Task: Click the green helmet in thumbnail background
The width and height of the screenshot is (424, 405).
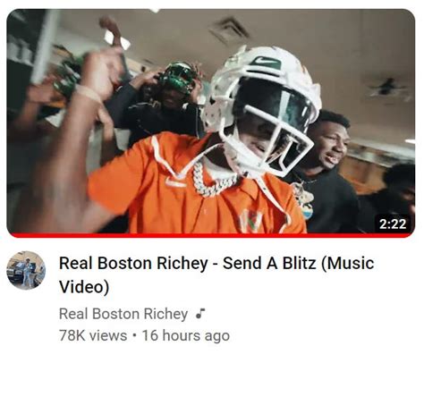Action: (176, 77)
